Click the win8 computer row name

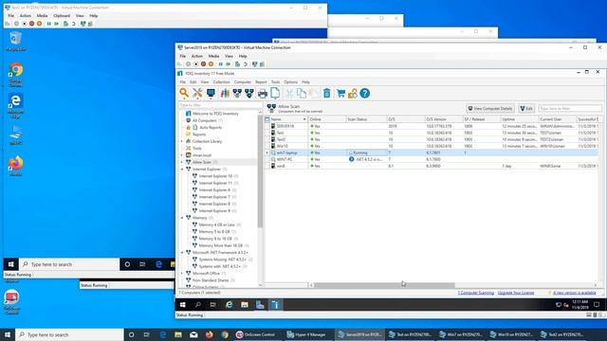(281, 166)
